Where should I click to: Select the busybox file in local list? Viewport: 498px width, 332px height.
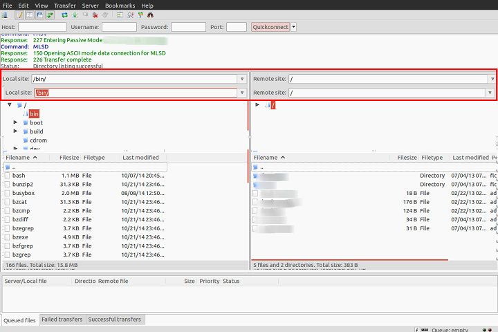tap(24, 193)
